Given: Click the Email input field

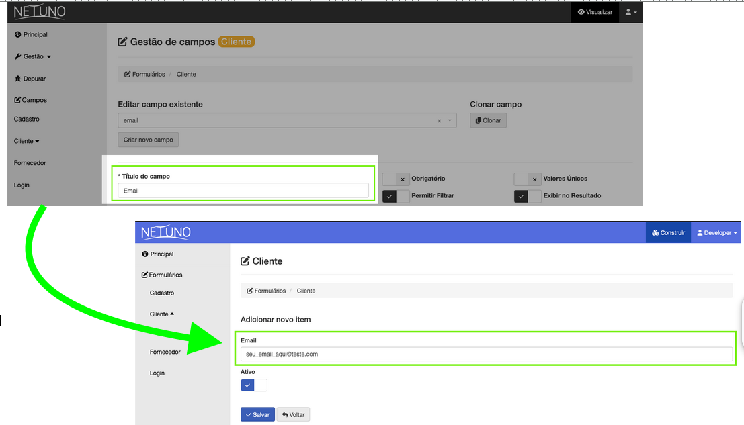Looking at the screenshot, I should (486, 354).
